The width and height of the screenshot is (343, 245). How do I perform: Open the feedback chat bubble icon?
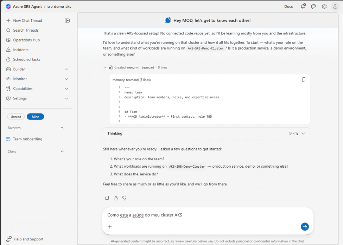pyautogui.click(x=313, y=7)
